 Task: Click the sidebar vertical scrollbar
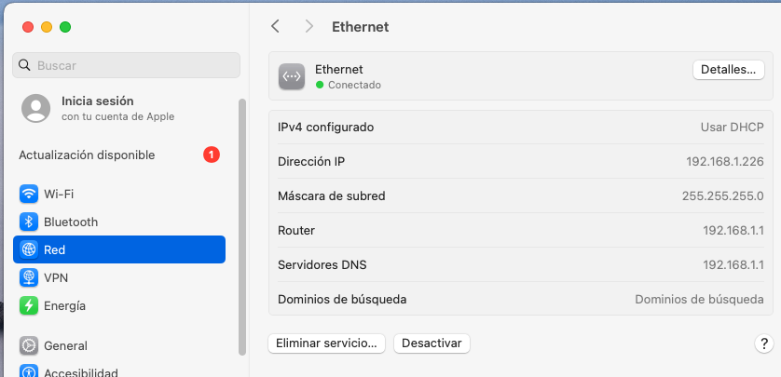[242, 227]
